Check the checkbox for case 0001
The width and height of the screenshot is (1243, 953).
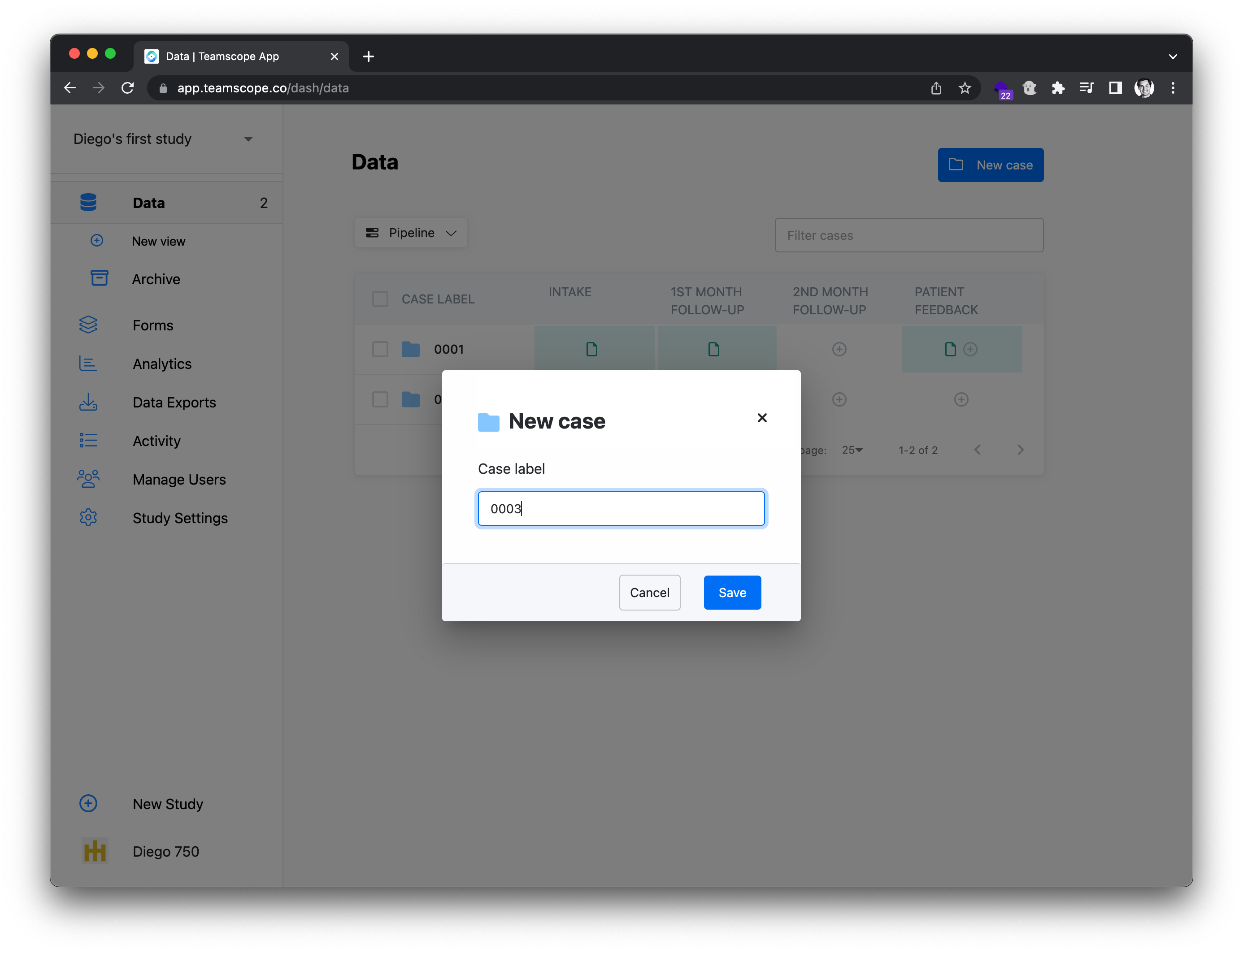pyautogui.click(x=380, y=350)
